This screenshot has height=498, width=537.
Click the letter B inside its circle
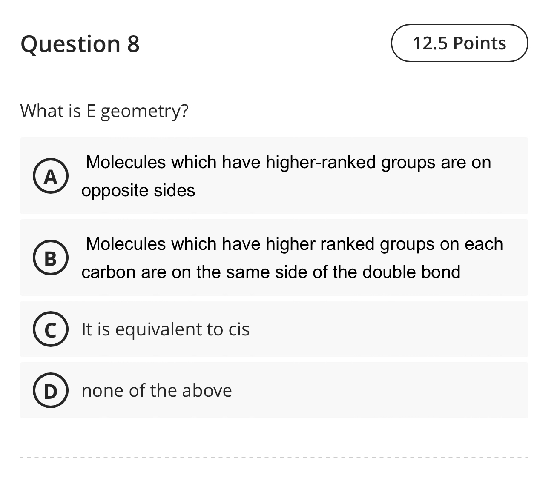tap(51, 258)
